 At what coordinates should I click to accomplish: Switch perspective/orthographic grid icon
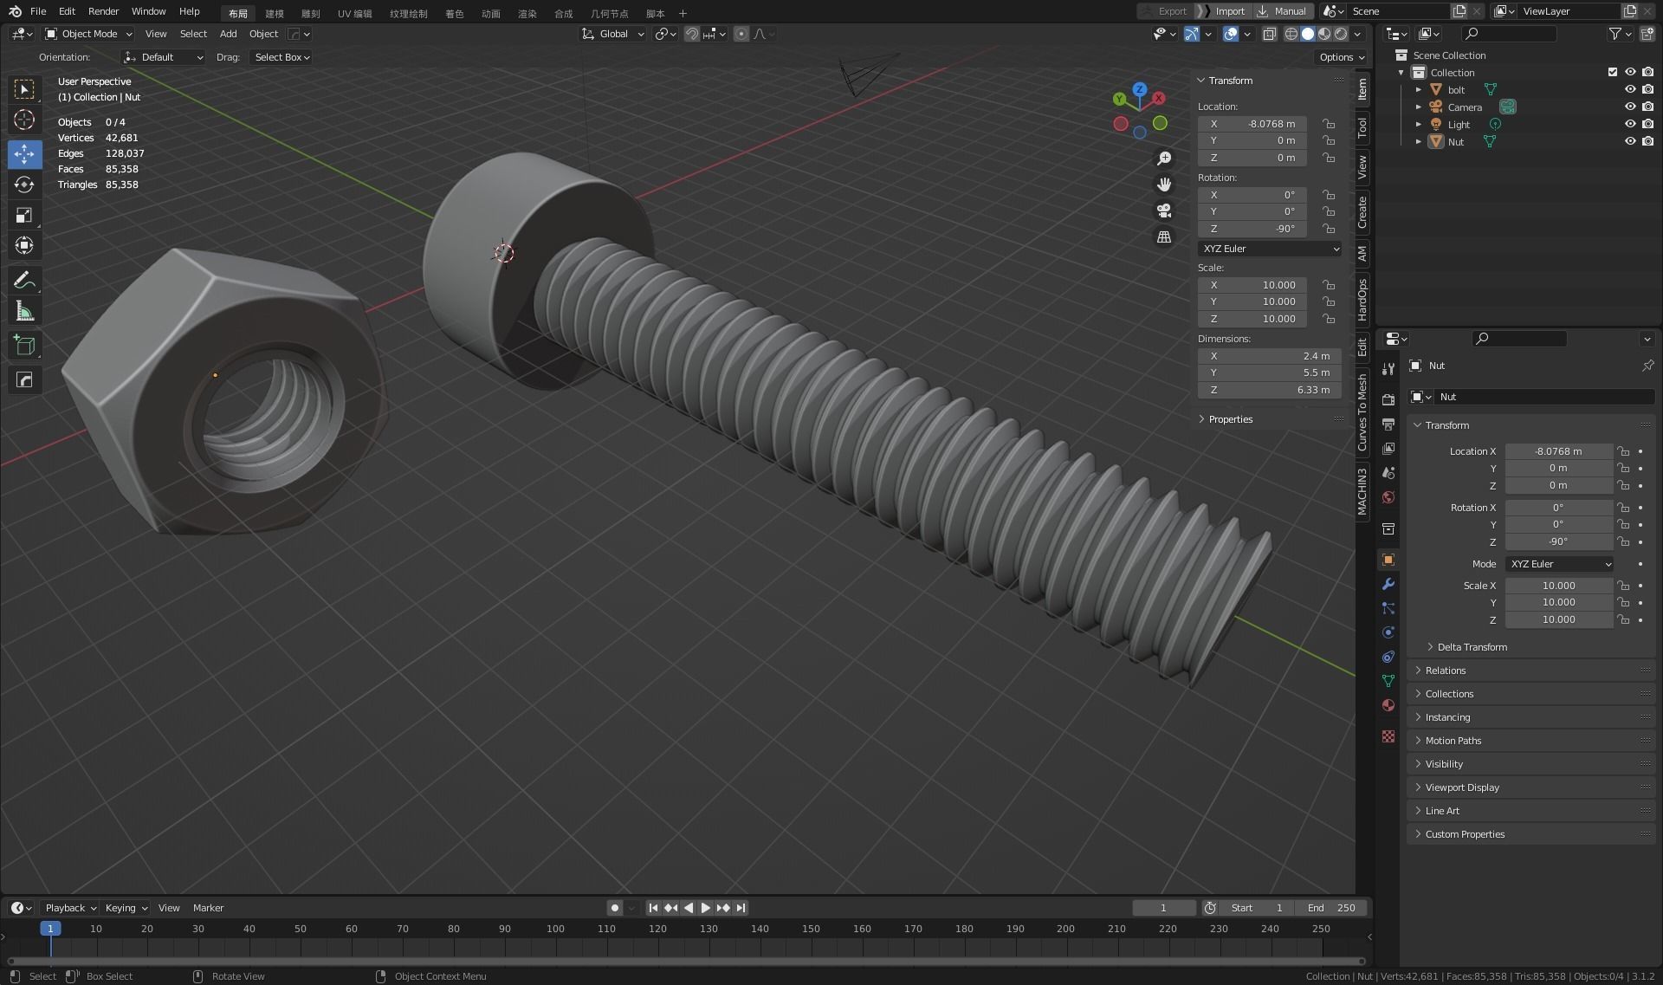tap(1164, 237)
